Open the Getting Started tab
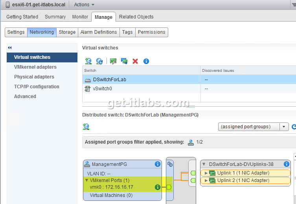The image size is (296, 204). [22, 17]
